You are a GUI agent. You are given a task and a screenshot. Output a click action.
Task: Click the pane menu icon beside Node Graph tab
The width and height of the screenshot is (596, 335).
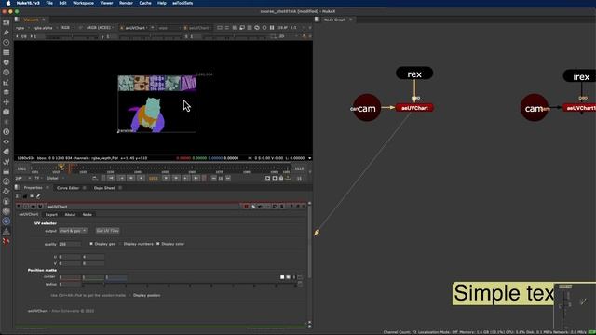(317, 20)
